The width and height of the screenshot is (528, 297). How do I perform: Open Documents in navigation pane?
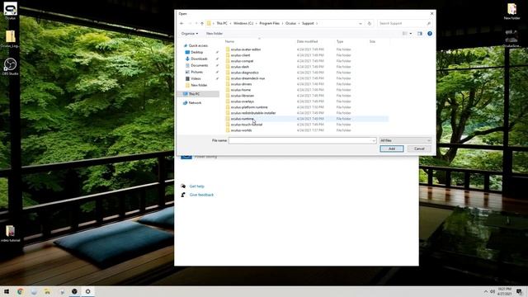(x=200, y=65)
